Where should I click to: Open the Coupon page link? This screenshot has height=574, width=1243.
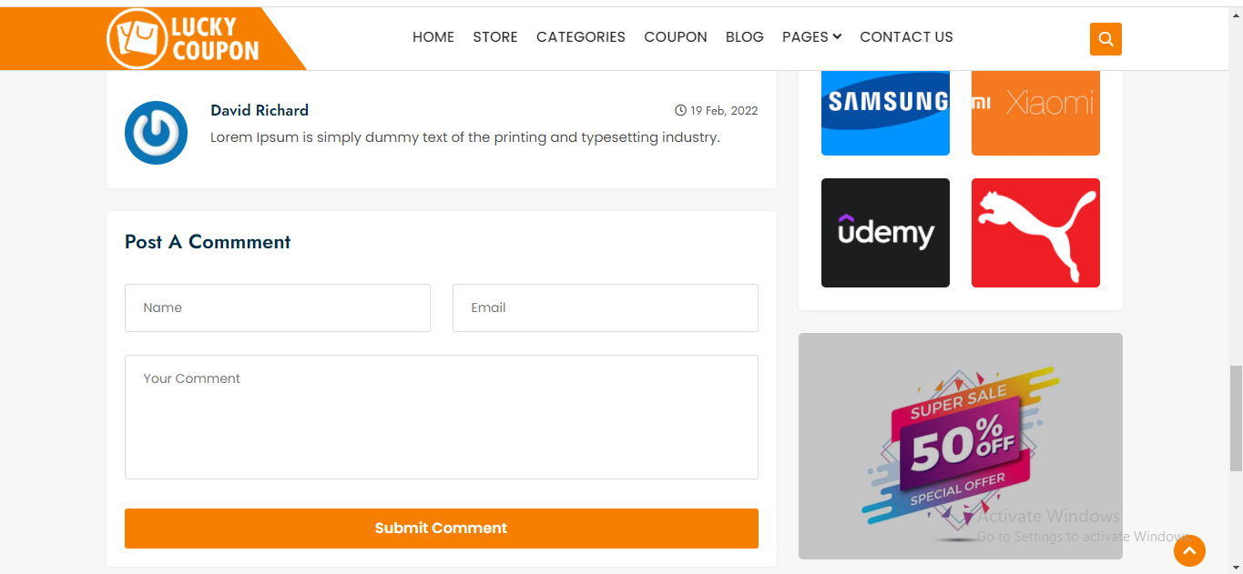676,37
